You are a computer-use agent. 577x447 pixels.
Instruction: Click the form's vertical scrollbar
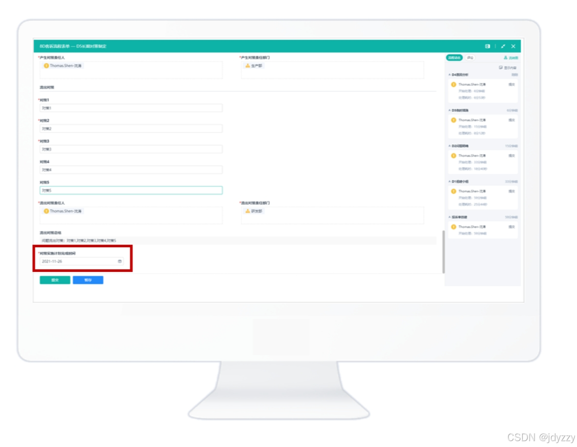tap(443, 252)
